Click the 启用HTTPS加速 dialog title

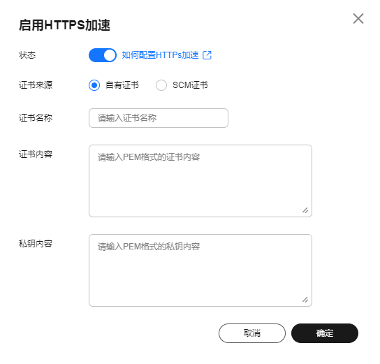pyautogui.click(x=64, y=25)
